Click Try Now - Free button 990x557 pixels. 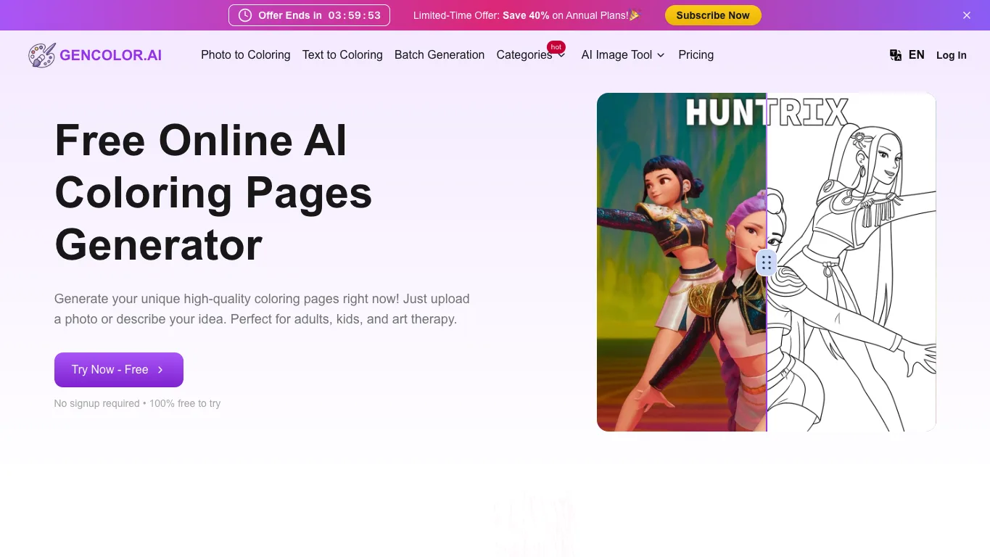click(119, 370)
